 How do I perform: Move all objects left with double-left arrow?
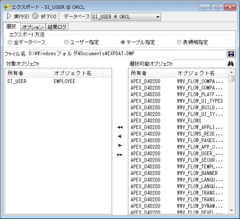(120, 127)
